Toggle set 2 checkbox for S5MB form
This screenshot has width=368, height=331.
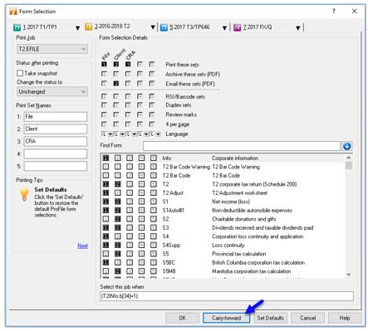118,271
